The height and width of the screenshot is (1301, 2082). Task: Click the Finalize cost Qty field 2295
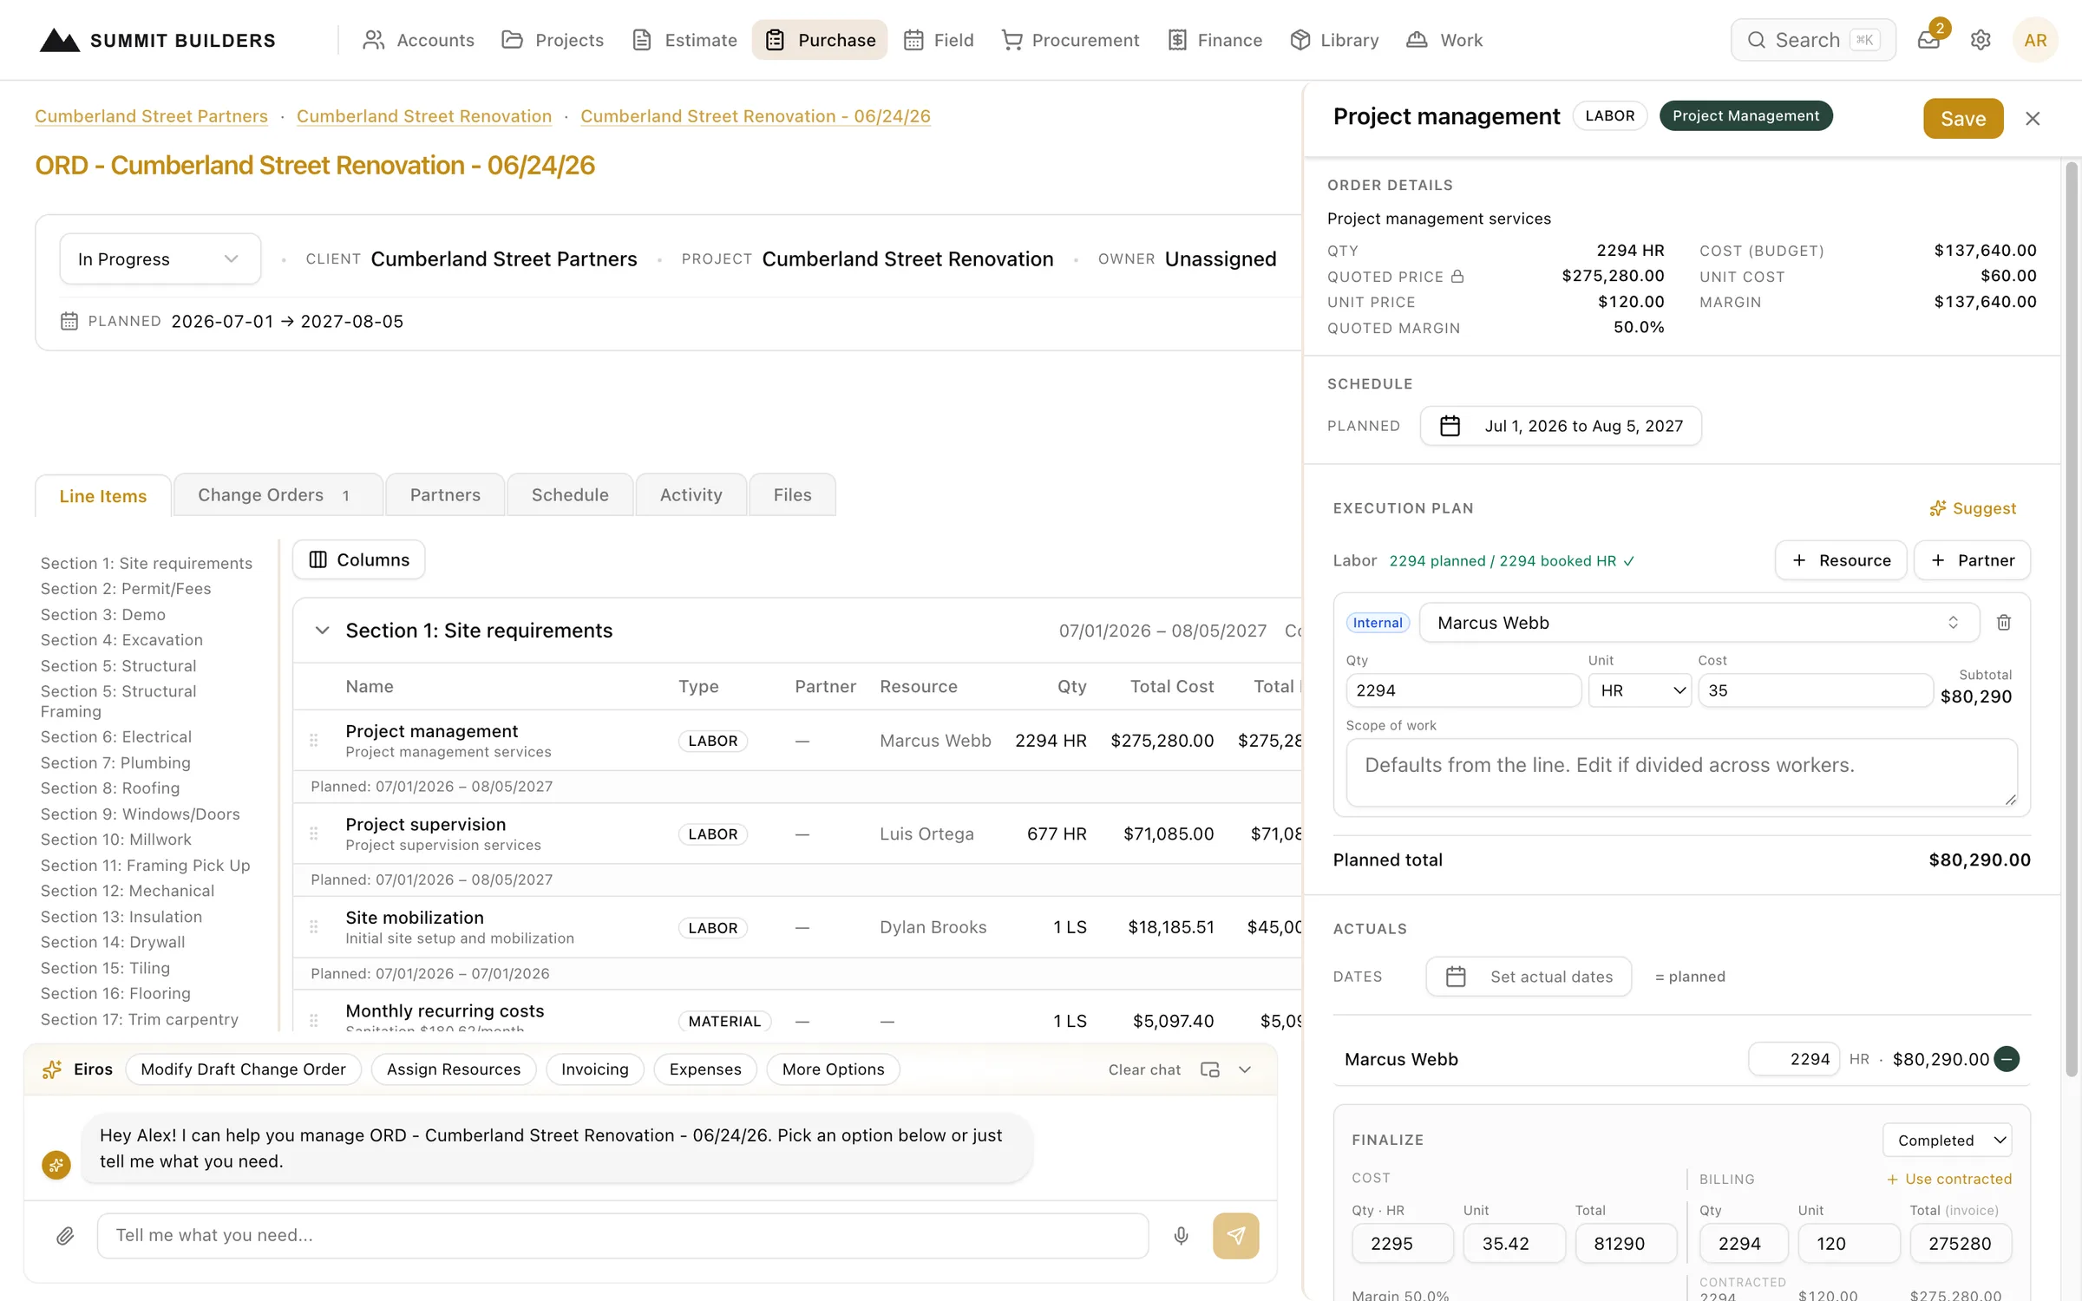(1402, 1243)
